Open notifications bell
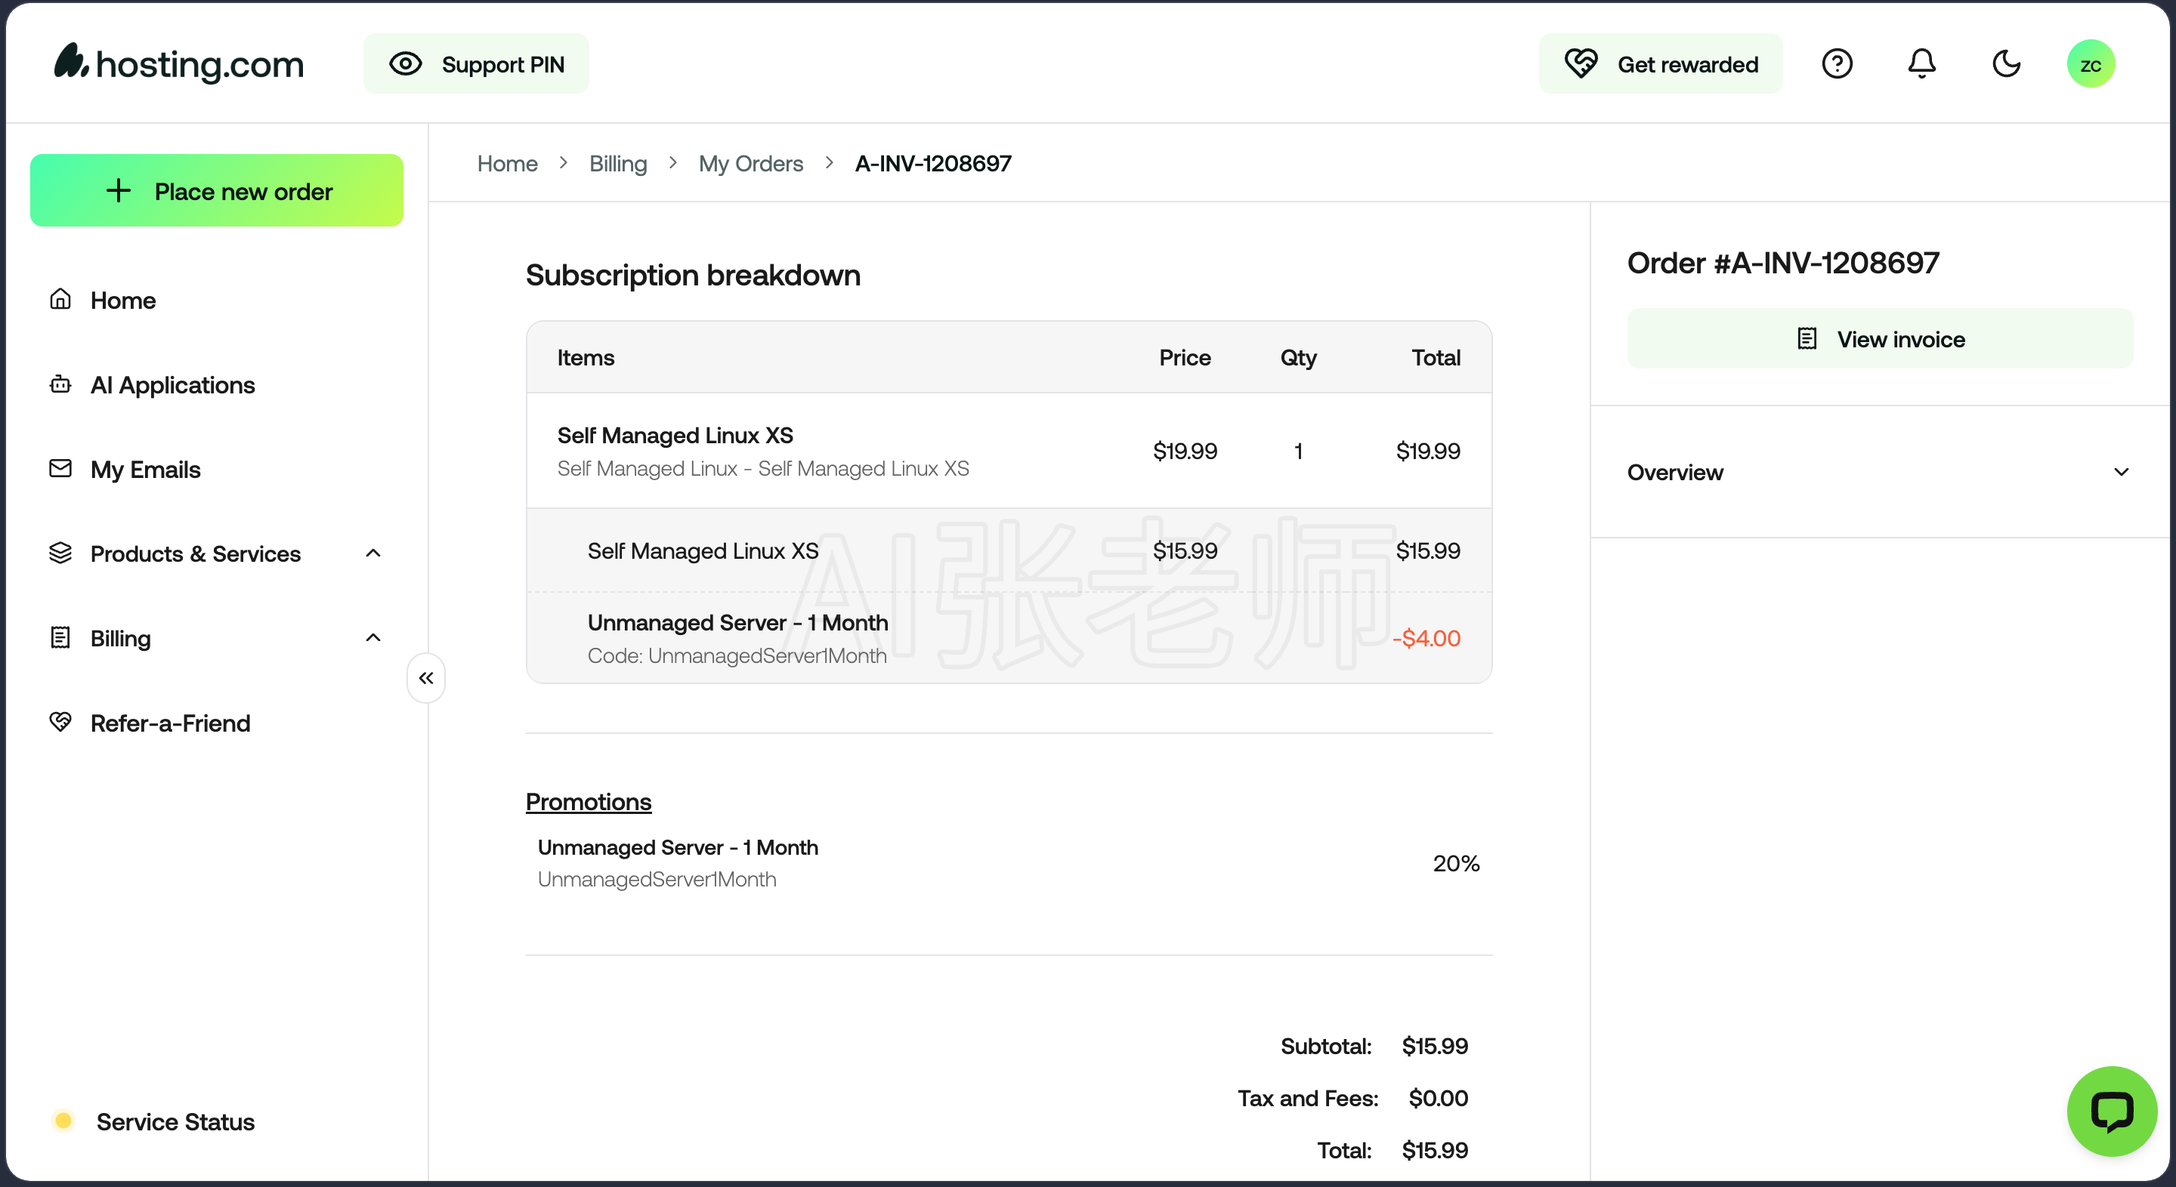This screenshot has width=2176, height=1187. (1921, 63)
